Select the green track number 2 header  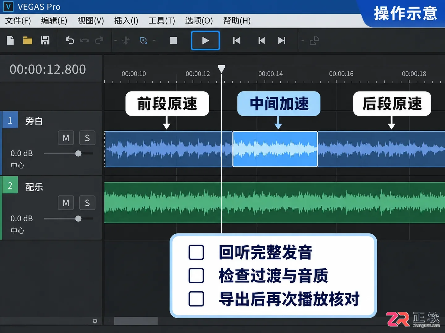coord(10,185)
